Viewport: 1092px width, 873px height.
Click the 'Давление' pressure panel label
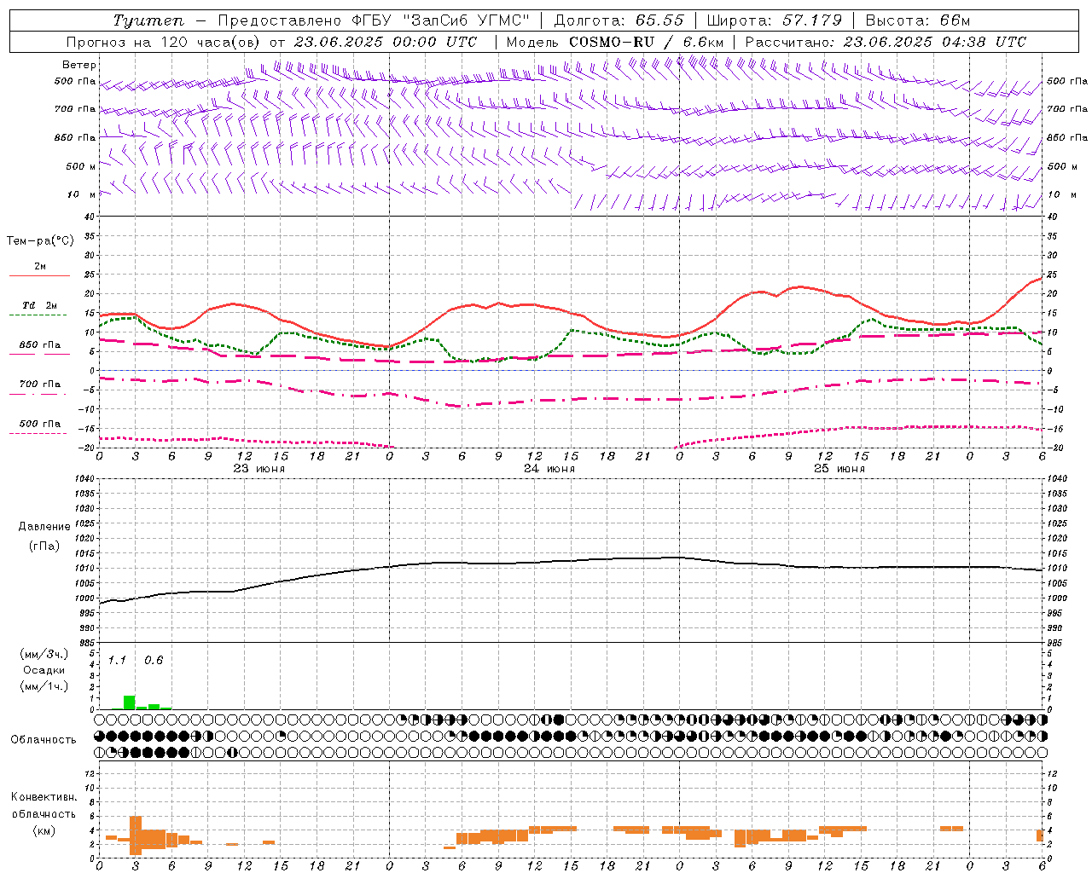click(44, 527)
